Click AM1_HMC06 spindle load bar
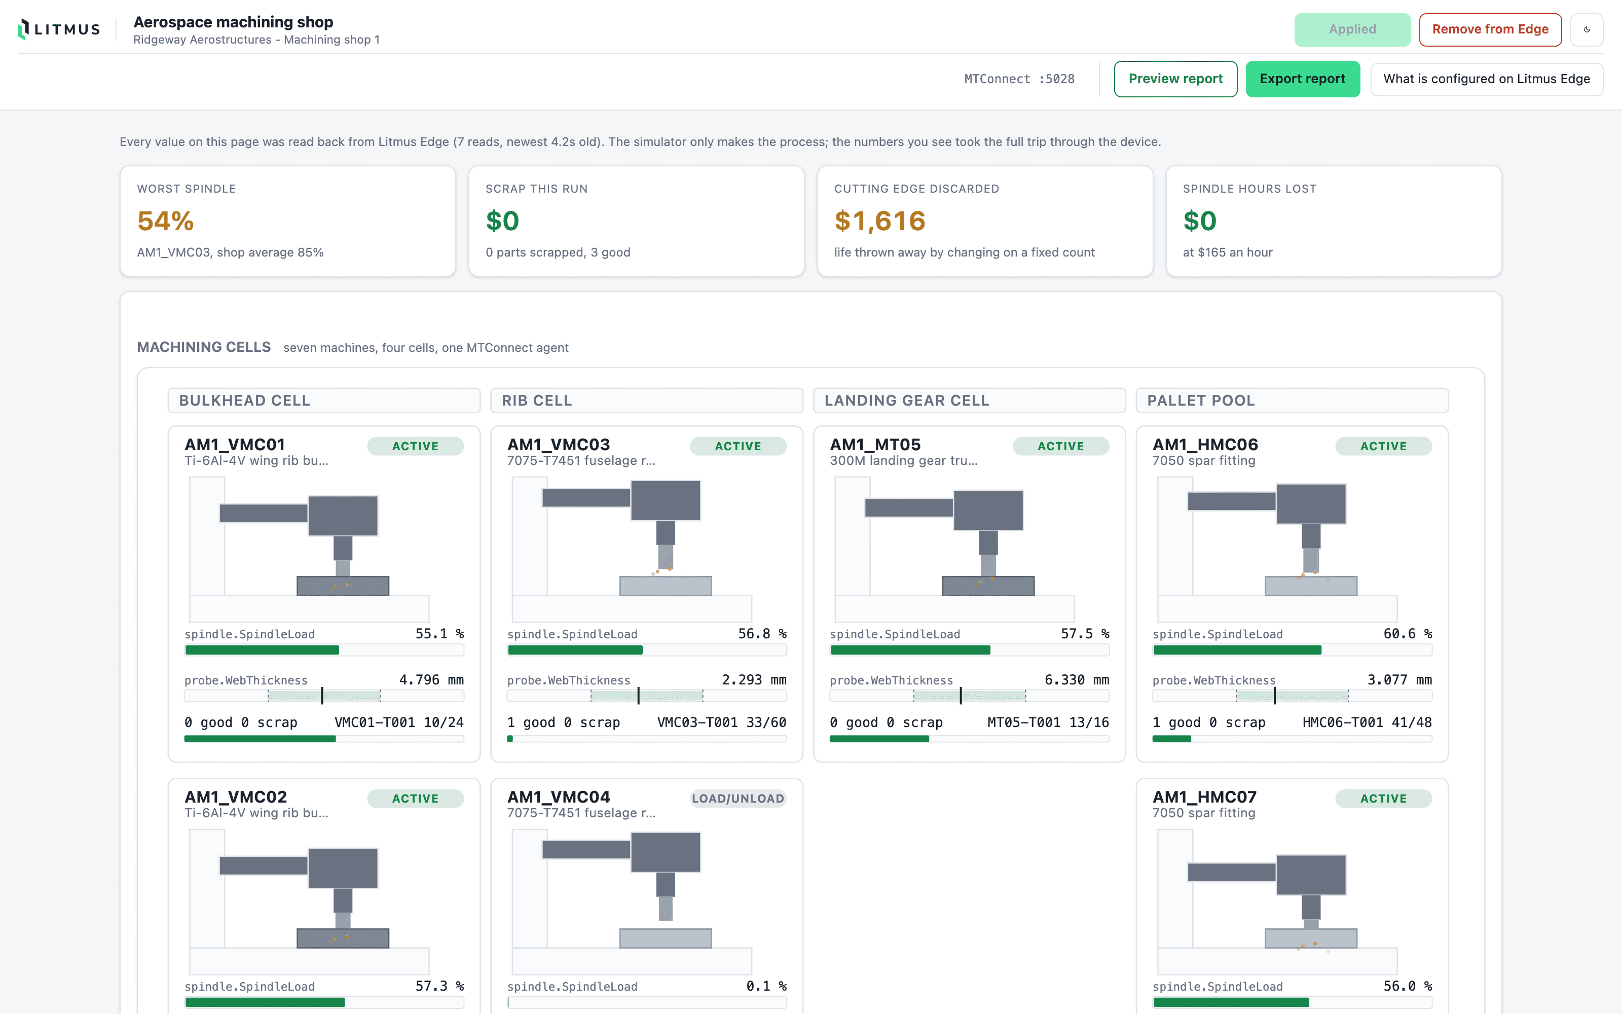 (x=1292, y=650)
